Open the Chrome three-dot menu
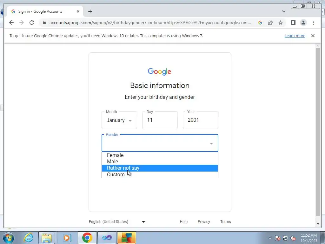325x244 pixels. [314, 23]
